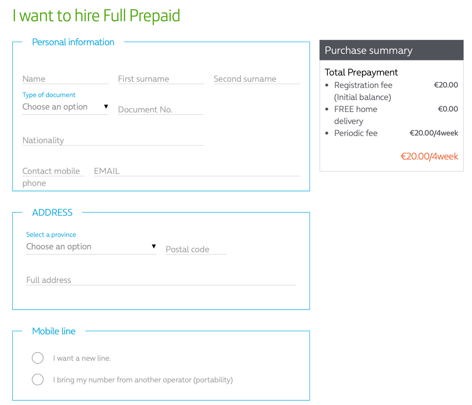Click the Postal code field
Viewport: 472px width, 405px height.
coord(196,250)
